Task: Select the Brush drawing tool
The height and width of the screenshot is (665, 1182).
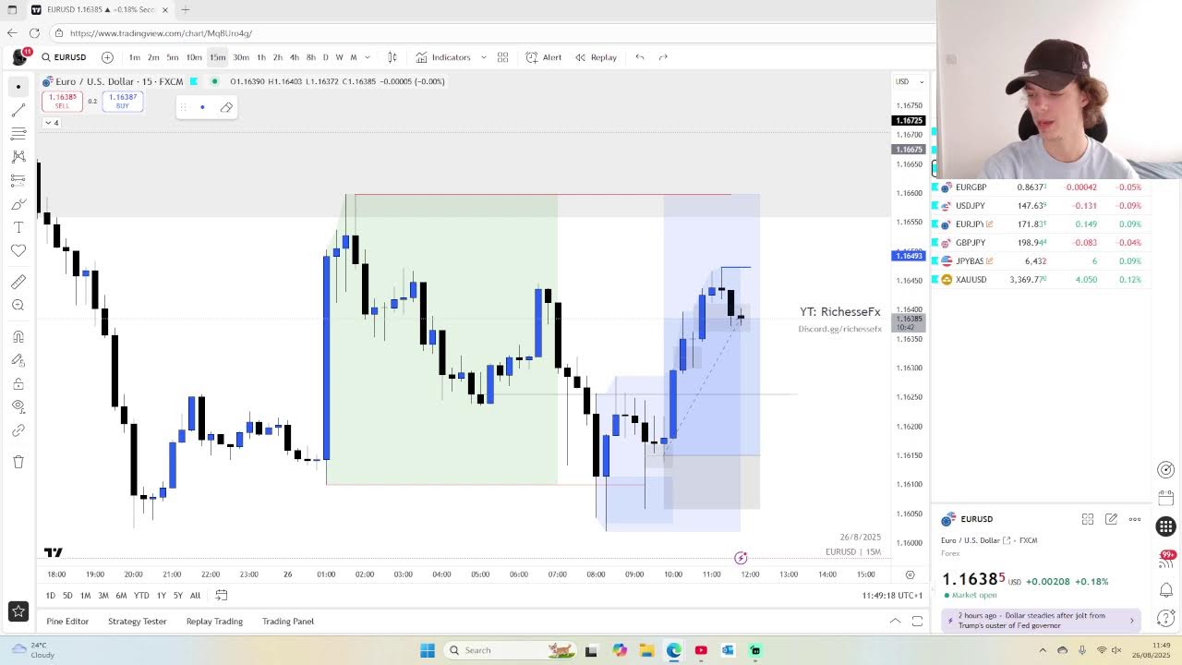Action: tap(18, 204)
